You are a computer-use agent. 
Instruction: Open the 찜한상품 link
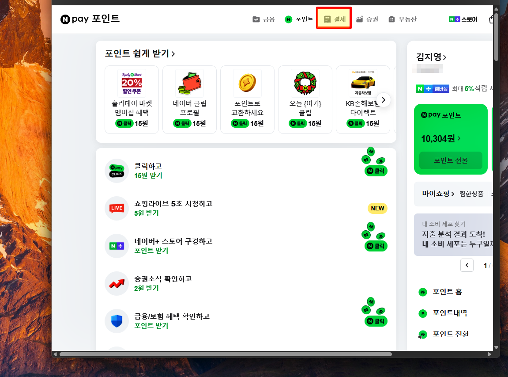pos(471,194)
